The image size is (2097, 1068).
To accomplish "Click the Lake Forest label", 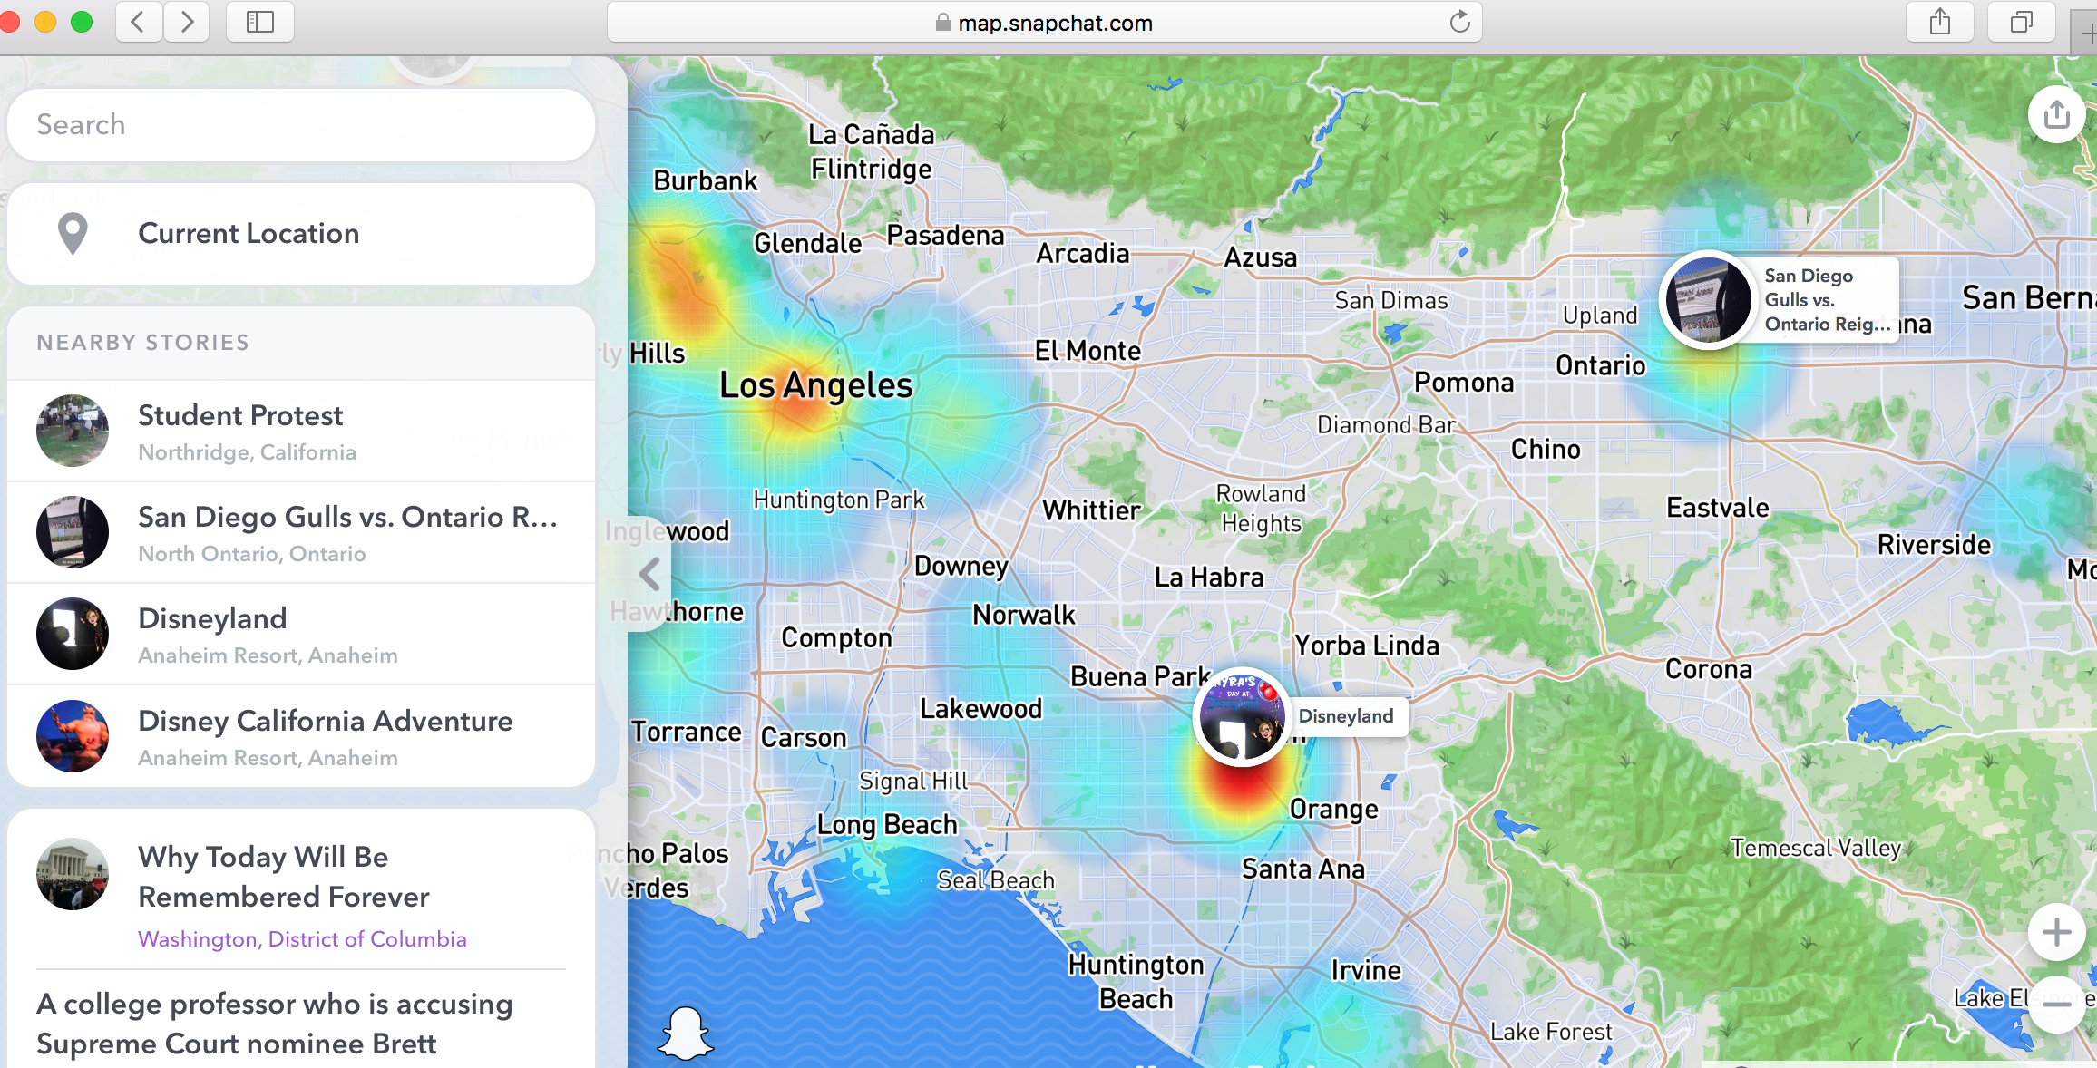I will click(1551, 1032).
